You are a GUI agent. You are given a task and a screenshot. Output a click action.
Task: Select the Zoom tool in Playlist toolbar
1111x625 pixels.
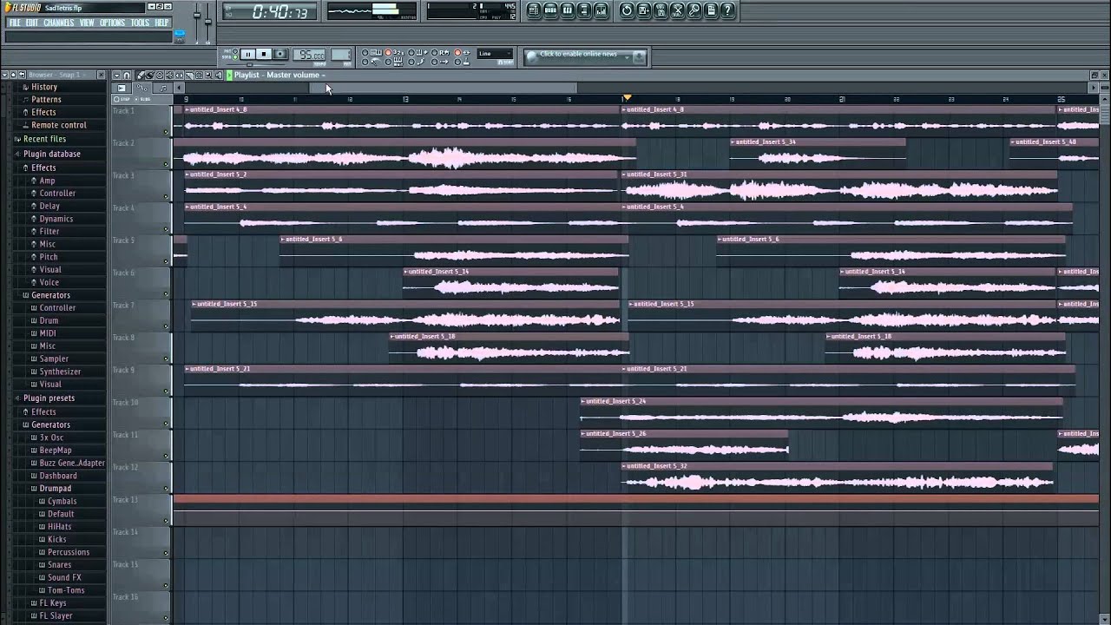[x=208, y=76]
